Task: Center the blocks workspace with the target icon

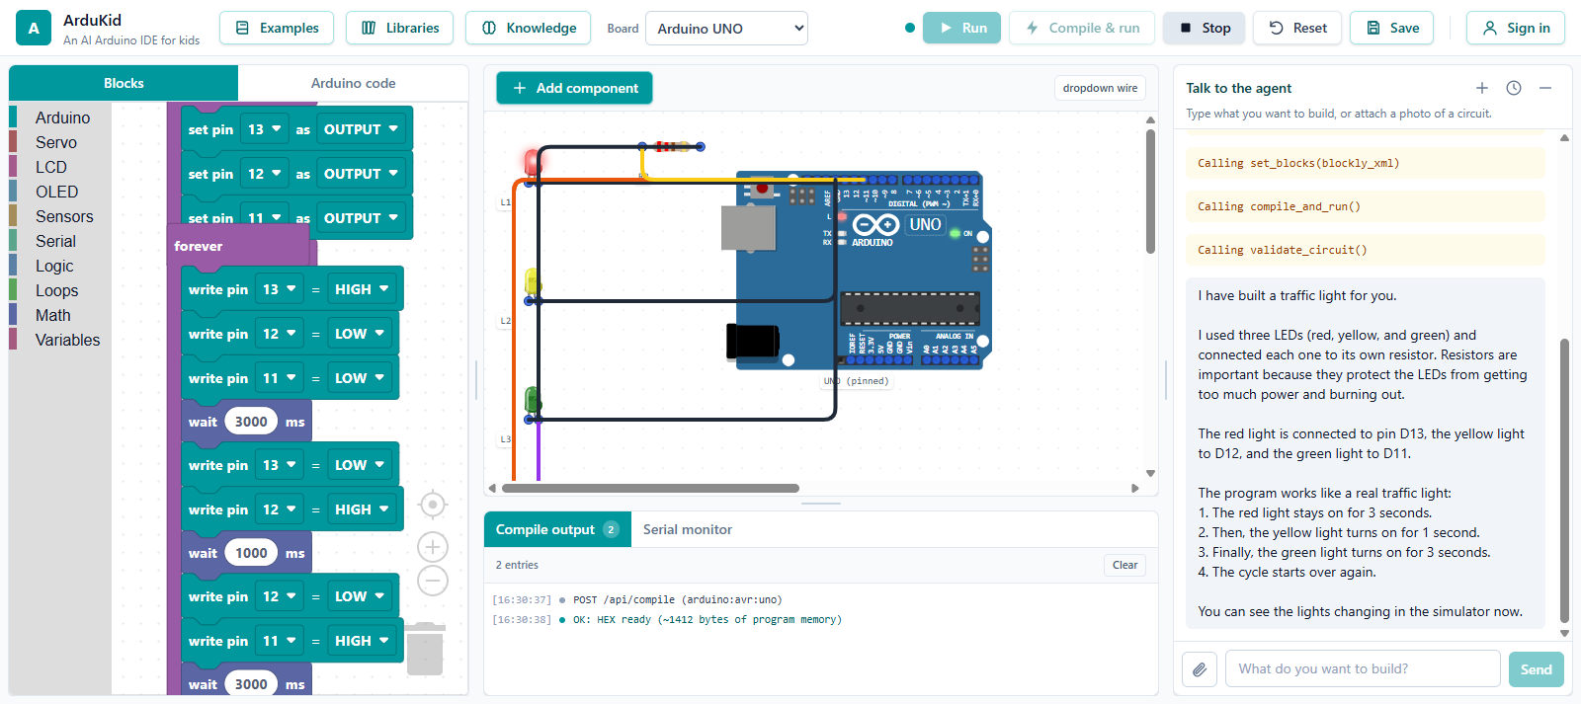Action: 433,505
